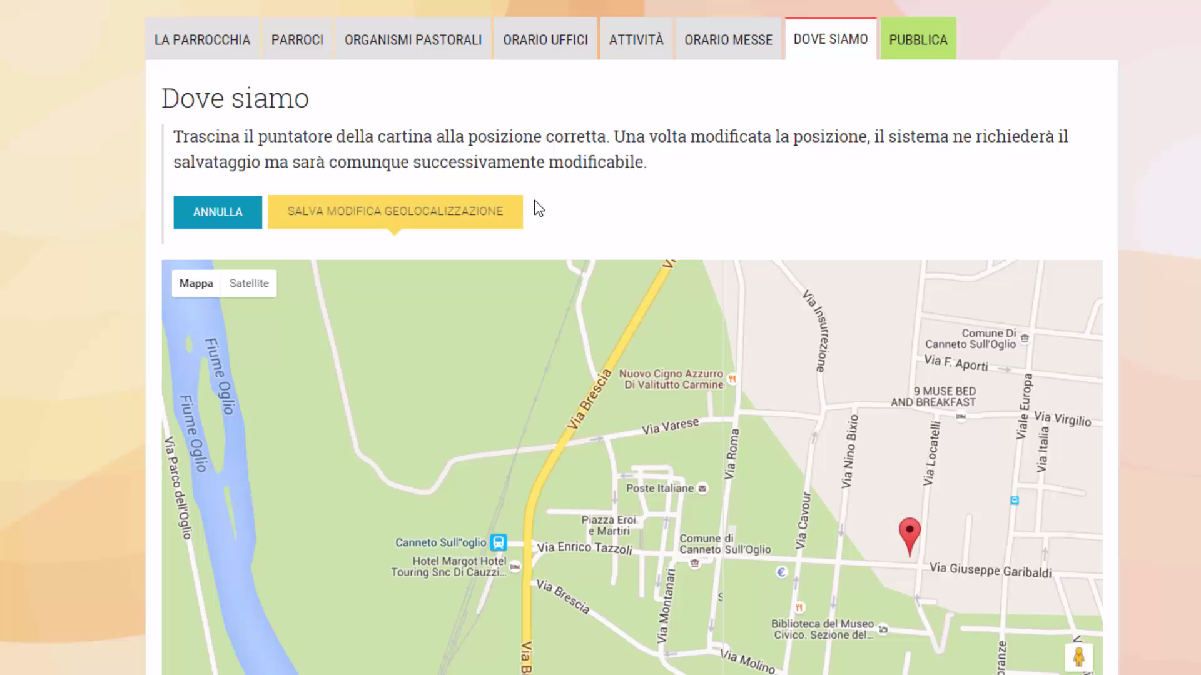
Task: Click the Via Parco dell'Oglio label
Action: pos(178,488)
